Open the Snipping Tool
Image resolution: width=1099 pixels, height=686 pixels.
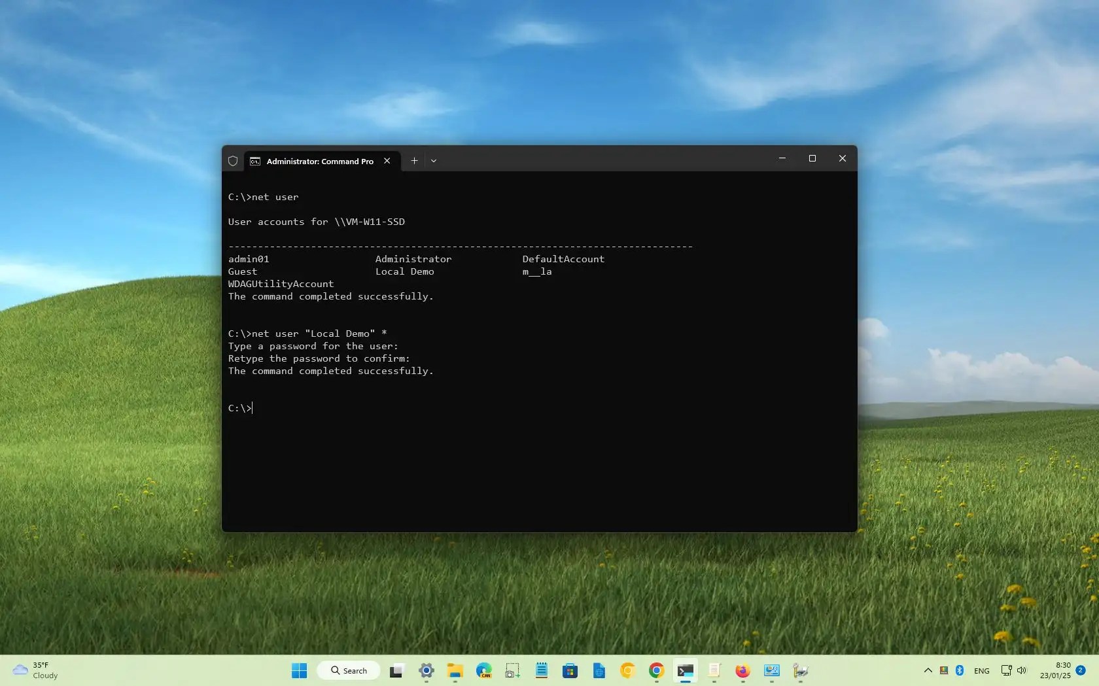tap(512, 670)
